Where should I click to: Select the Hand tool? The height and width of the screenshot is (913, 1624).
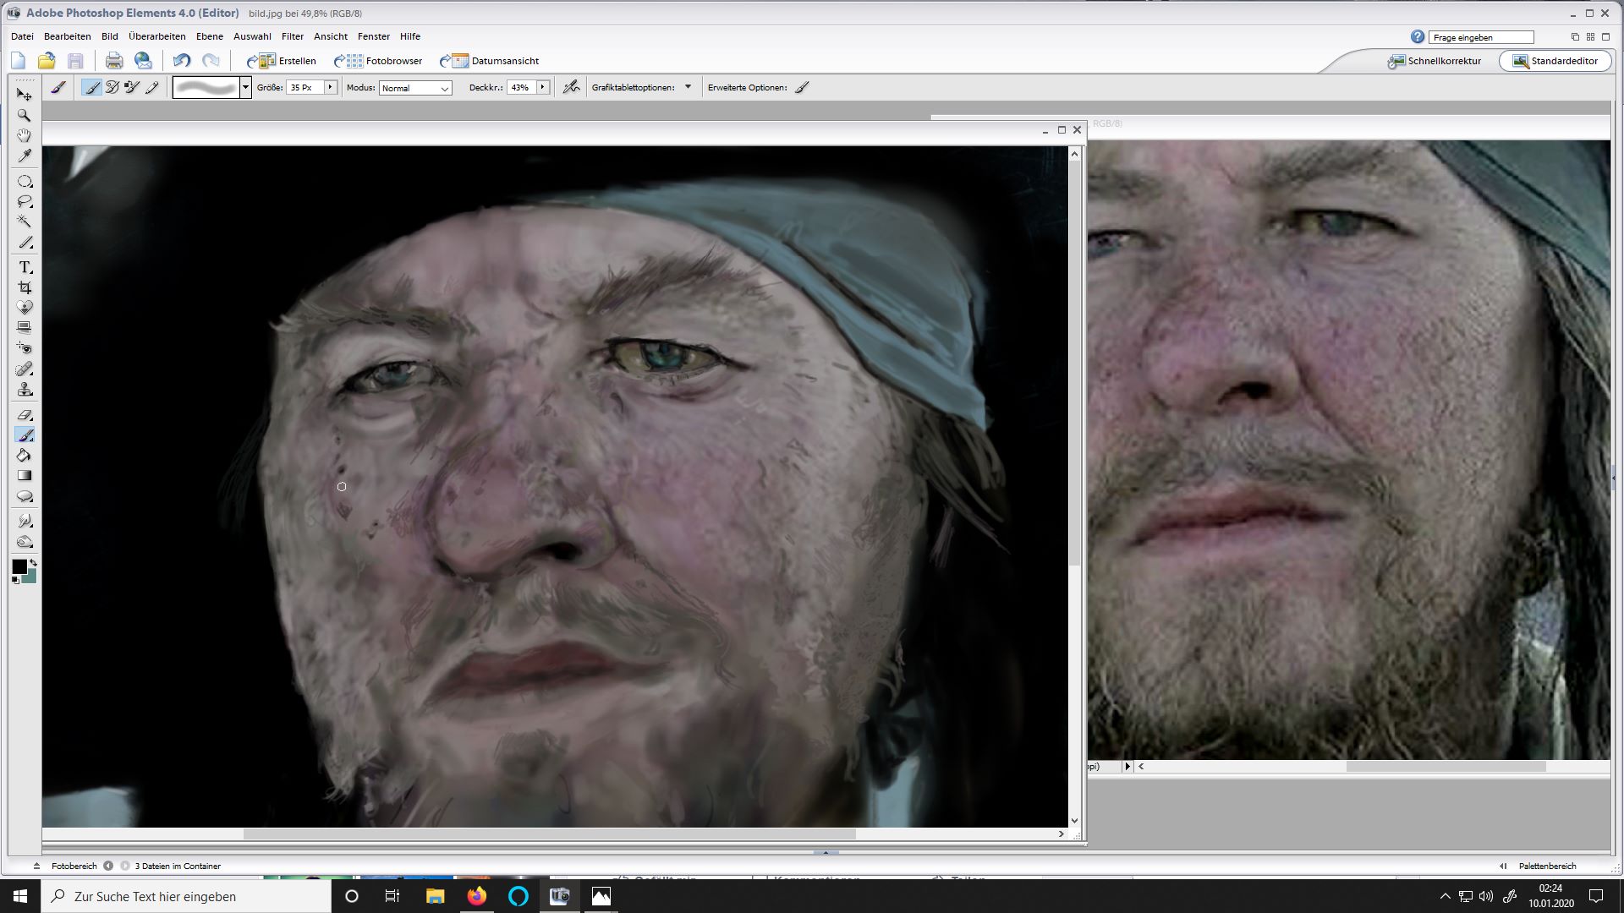pos(25,135)
